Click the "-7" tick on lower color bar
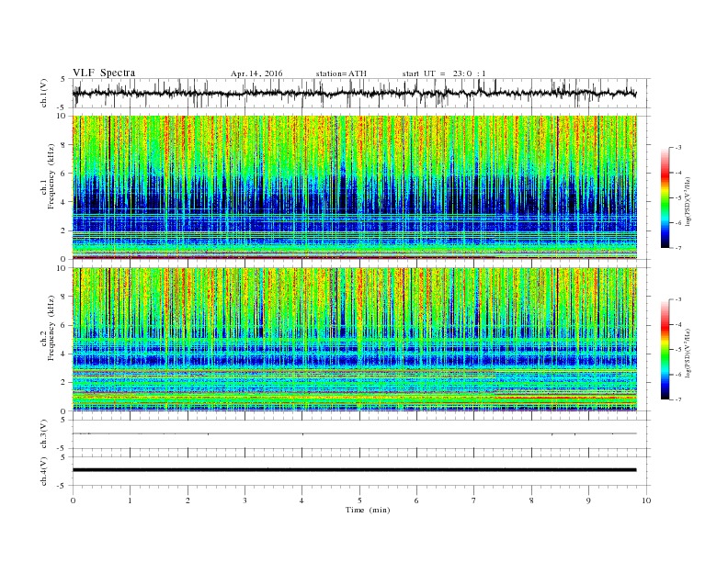The image size is (728, 562). [678, 399]
